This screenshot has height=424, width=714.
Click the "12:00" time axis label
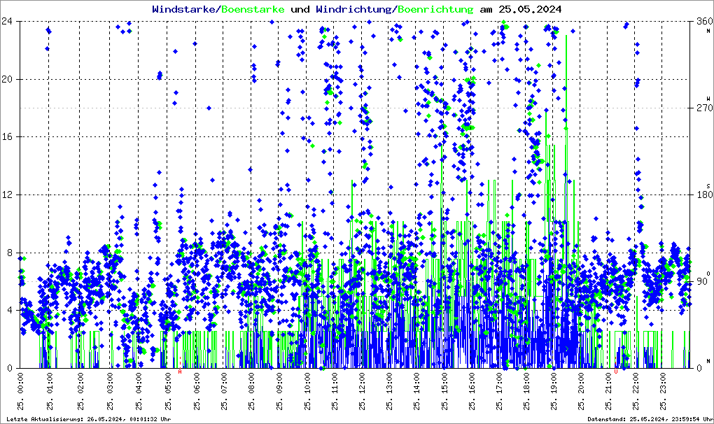(362, 383)
